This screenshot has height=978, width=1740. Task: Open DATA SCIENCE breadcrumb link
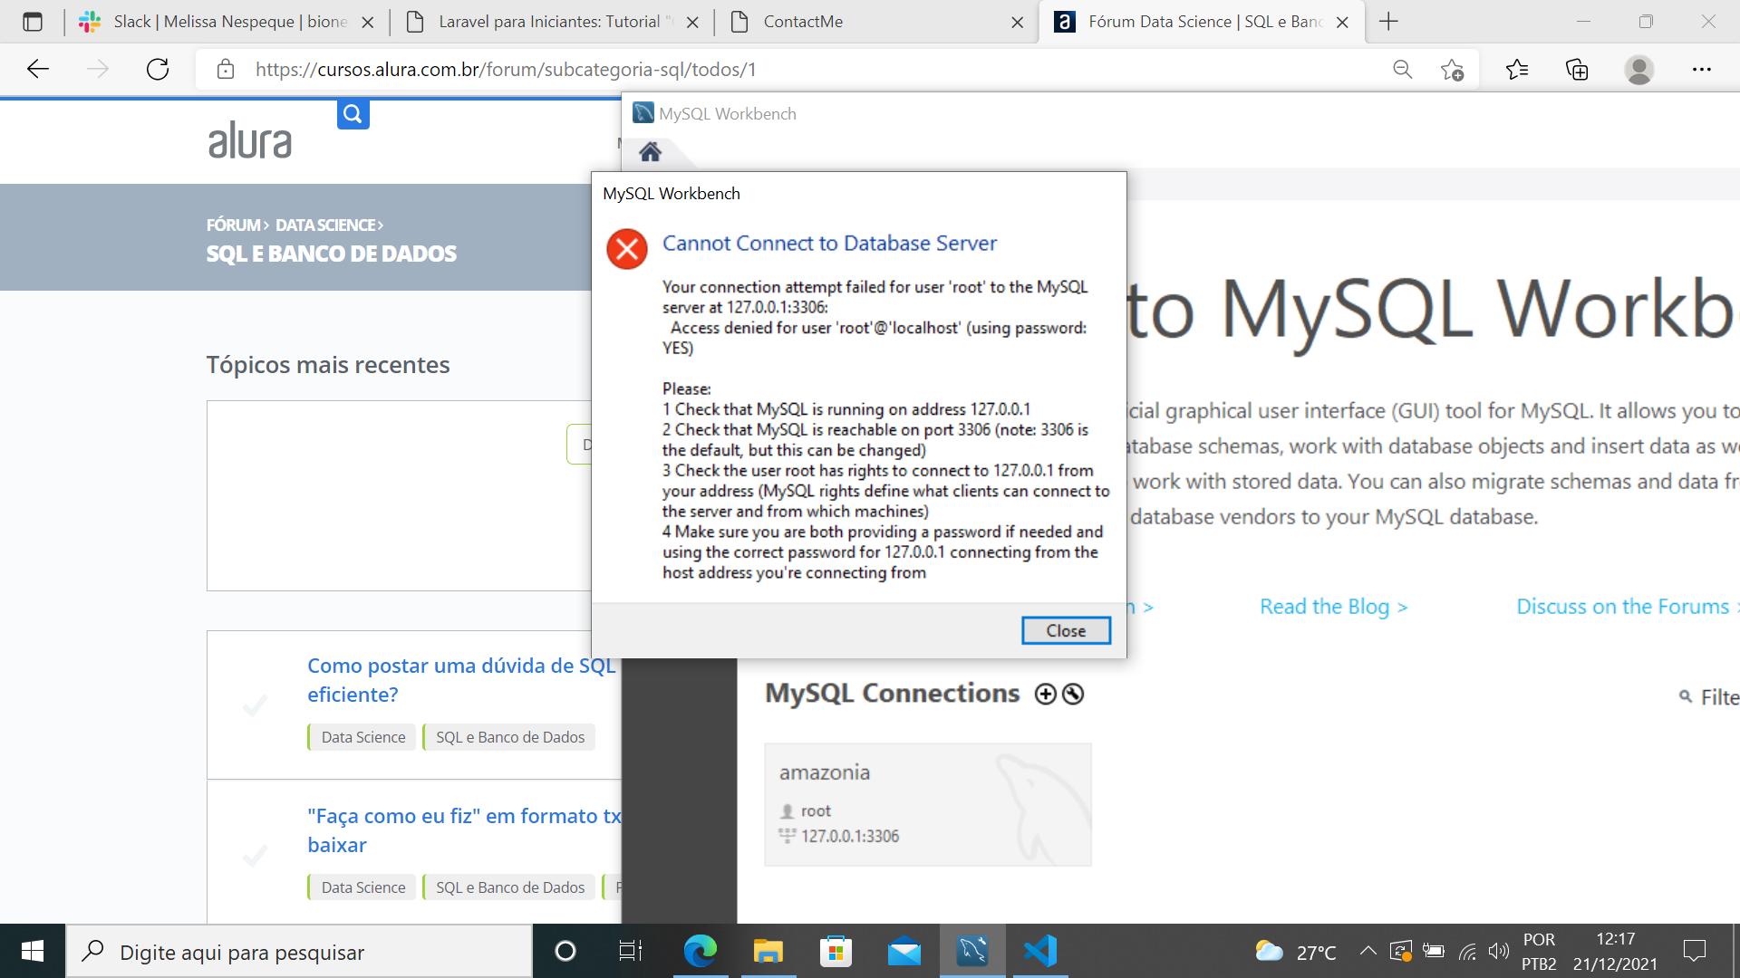point(325,225)
